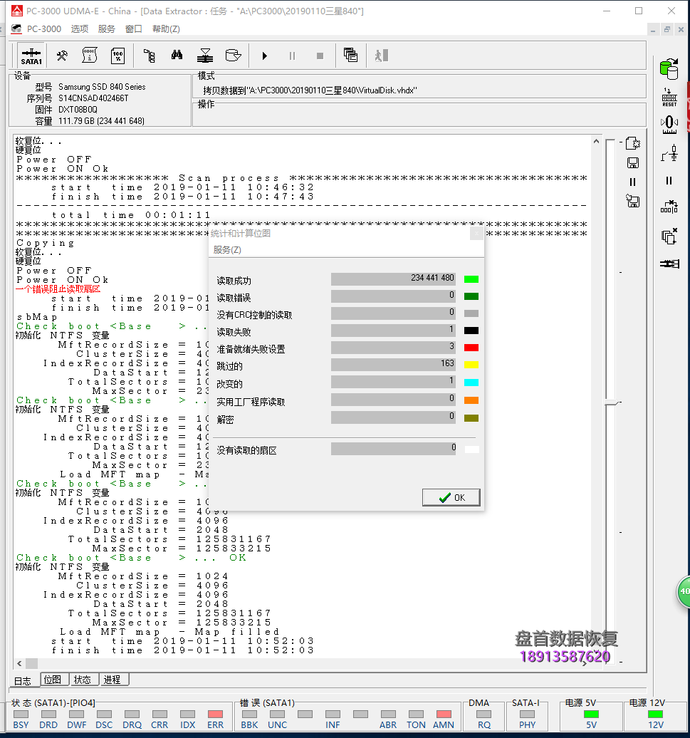Open the hammer and wrench tools icon
The height and width of the screenshot is (738, 690).
click(x=62, y=56)
